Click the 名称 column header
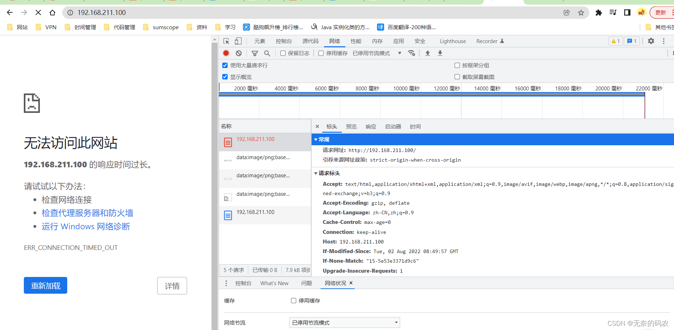Screen dimensions: 674x330 [x=265, y=126]
